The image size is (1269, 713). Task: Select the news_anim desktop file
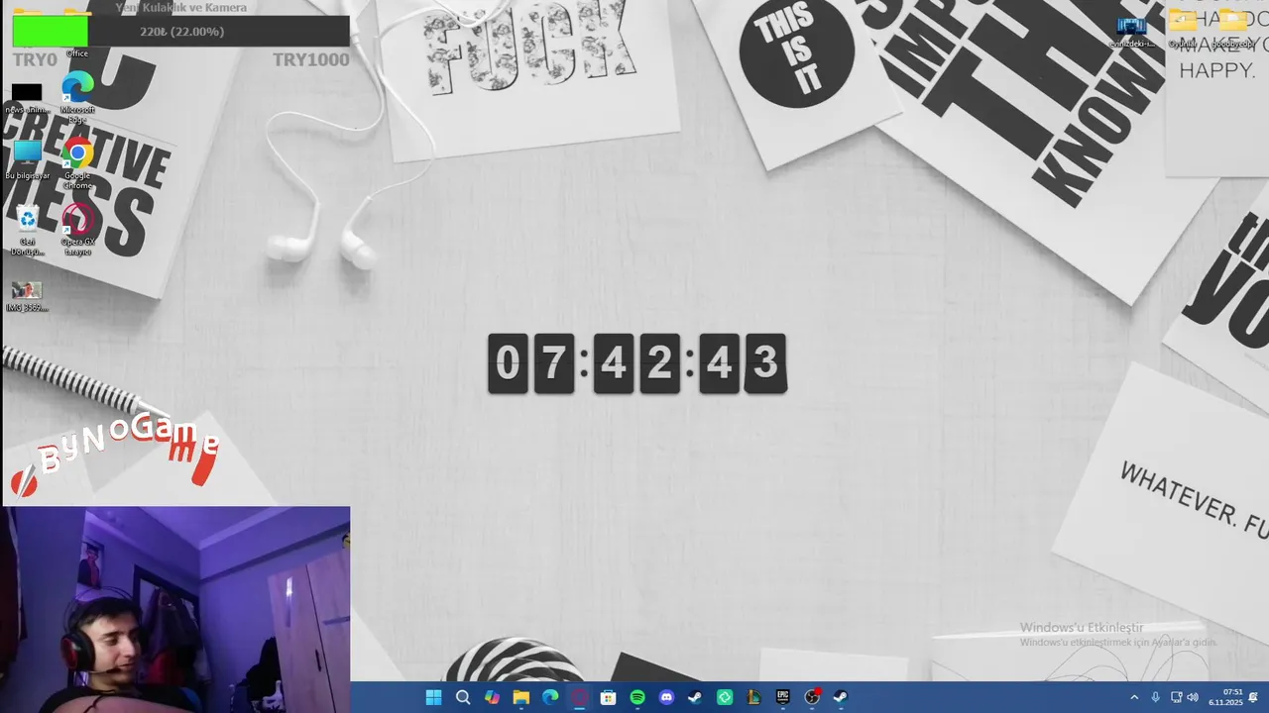click(27, 99)
